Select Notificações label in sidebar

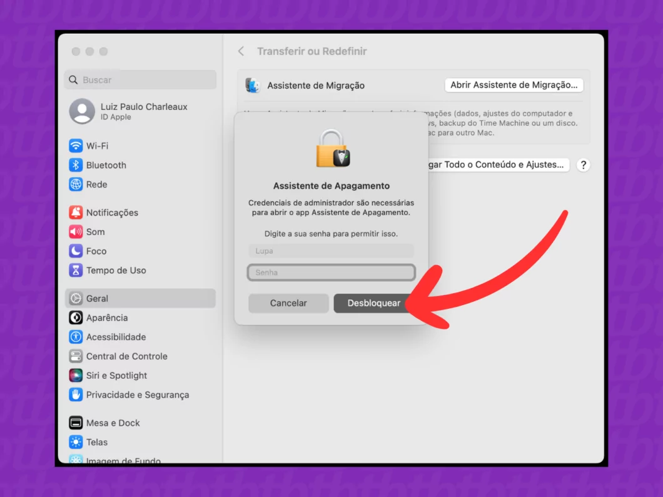click(x=112, y=213)
